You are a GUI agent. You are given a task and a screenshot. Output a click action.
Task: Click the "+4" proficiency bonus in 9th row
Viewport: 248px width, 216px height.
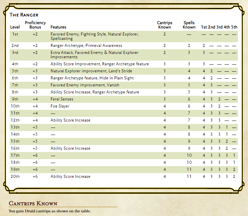coord(35,99)
